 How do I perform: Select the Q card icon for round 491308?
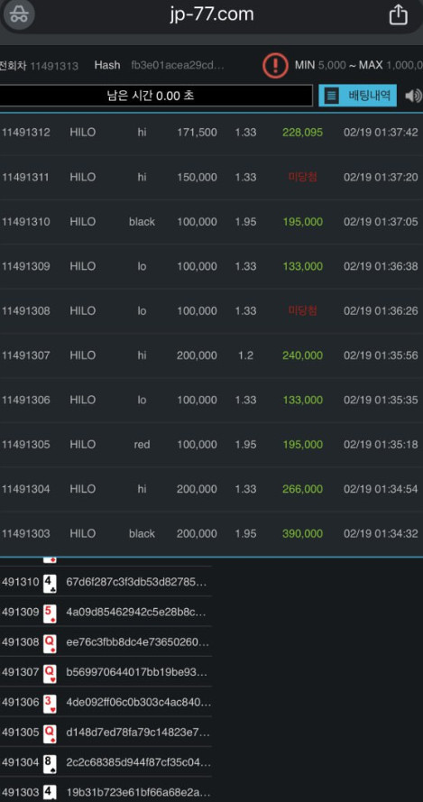pos(50,642)
